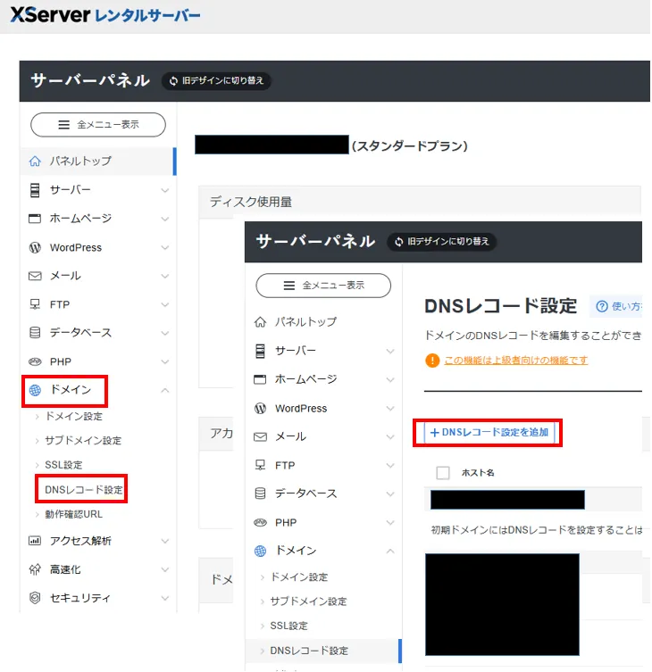Click the hamburger icon in the back panel's 全メニュー表示 button
This screenshot has height=672, width=652.
64,125
